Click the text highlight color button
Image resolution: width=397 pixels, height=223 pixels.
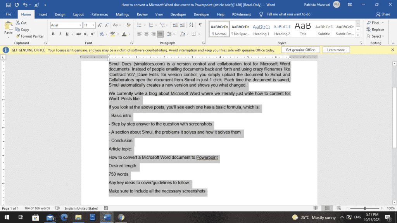(x=113, y=34)
